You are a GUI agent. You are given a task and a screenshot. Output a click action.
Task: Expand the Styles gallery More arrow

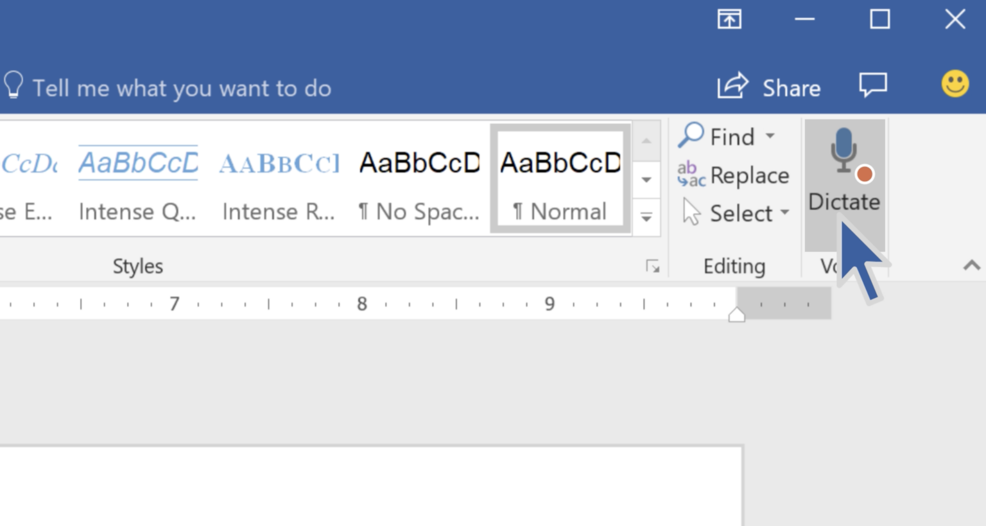pyautogui.click(x=646, y=218)
